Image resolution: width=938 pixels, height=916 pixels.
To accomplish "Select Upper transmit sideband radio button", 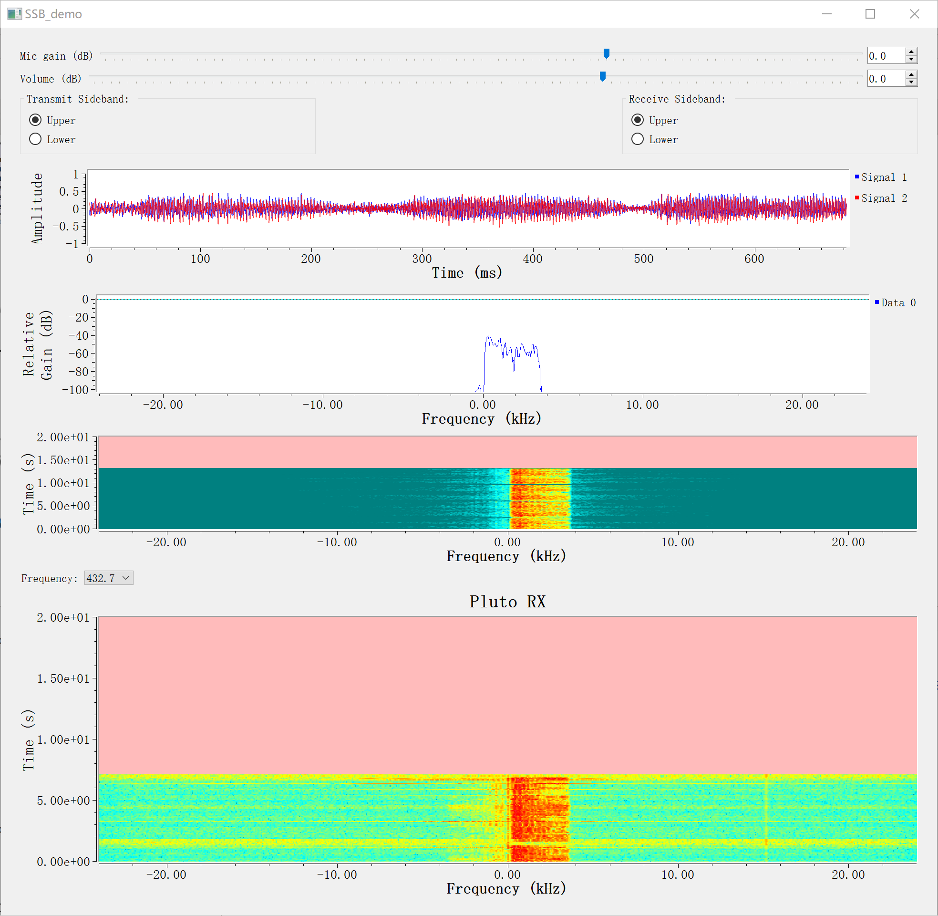I will tap(35, 120).
